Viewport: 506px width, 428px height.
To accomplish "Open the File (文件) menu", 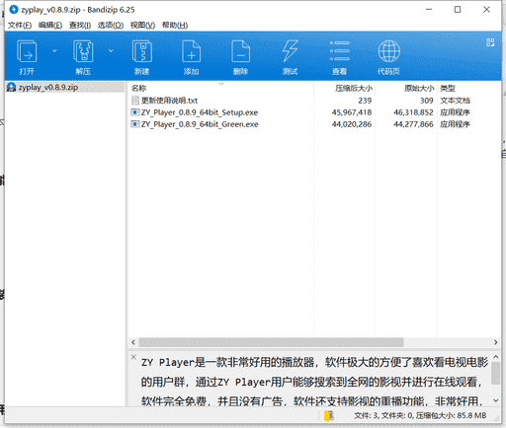I will (x=20, y=25).
